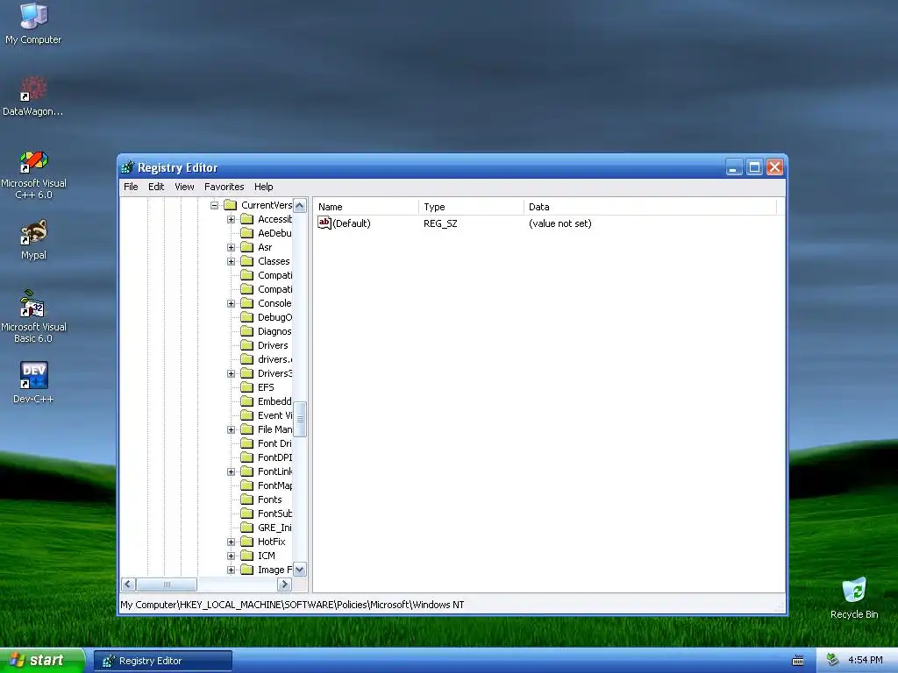Image resolution: width=898 pixels, height=673 pixels.
Task: Expand the File Manager key node
Action: click(231, 429)
